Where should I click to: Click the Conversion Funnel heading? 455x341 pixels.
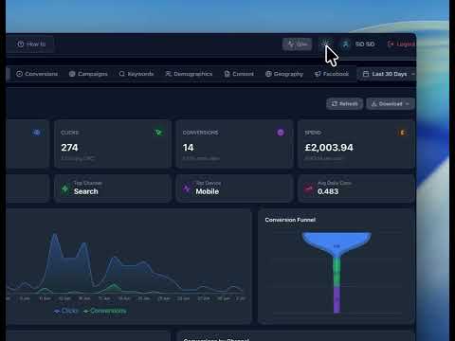(x=290, y=220)
